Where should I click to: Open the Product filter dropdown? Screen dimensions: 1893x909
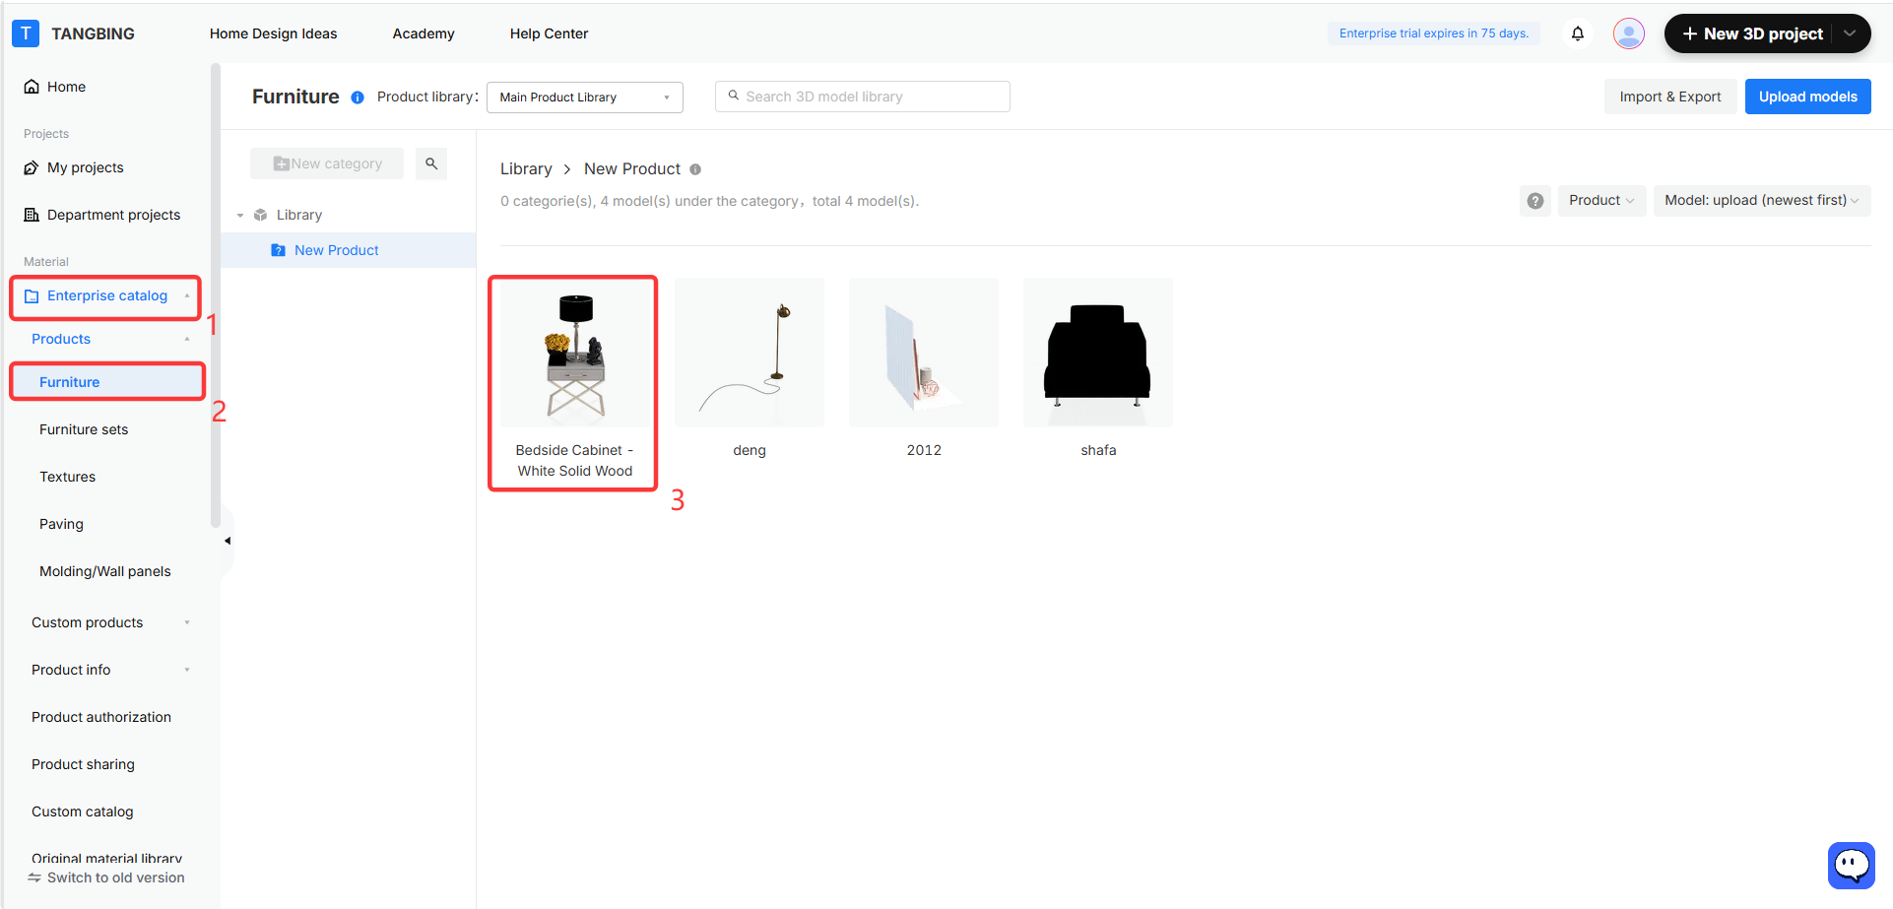pyautogui.click(x=1601, y=201)
